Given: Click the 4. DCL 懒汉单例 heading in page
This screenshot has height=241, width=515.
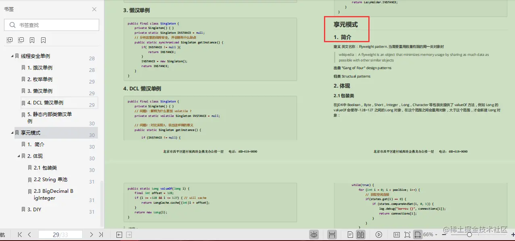Looking at the screenshot, I should 142,88.
